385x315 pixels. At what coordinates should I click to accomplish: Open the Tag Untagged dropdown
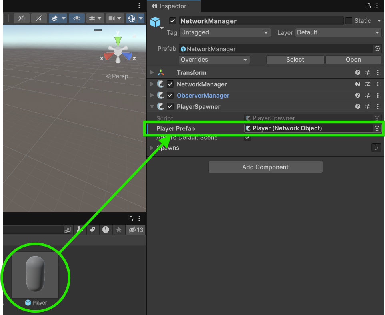[225, 32]
